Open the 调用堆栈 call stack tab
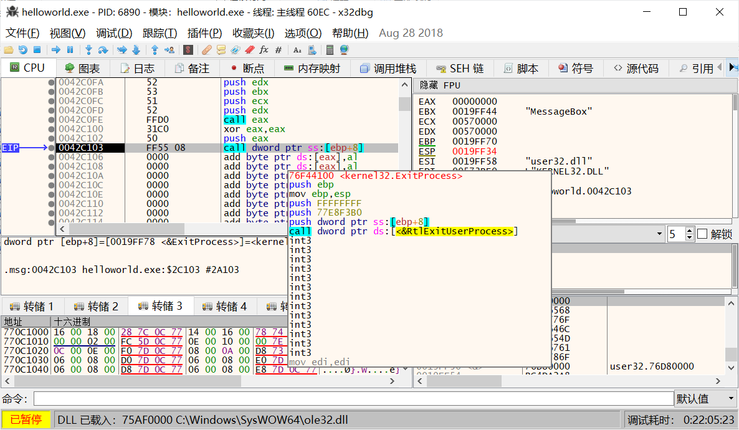This screenshot has height=430, width=739. point(388,69)
